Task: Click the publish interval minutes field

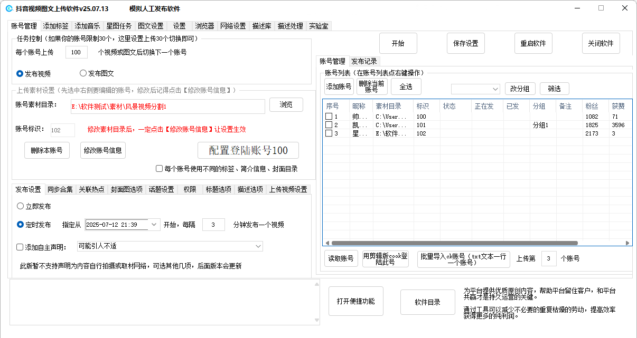Action: tap(213, 225)
